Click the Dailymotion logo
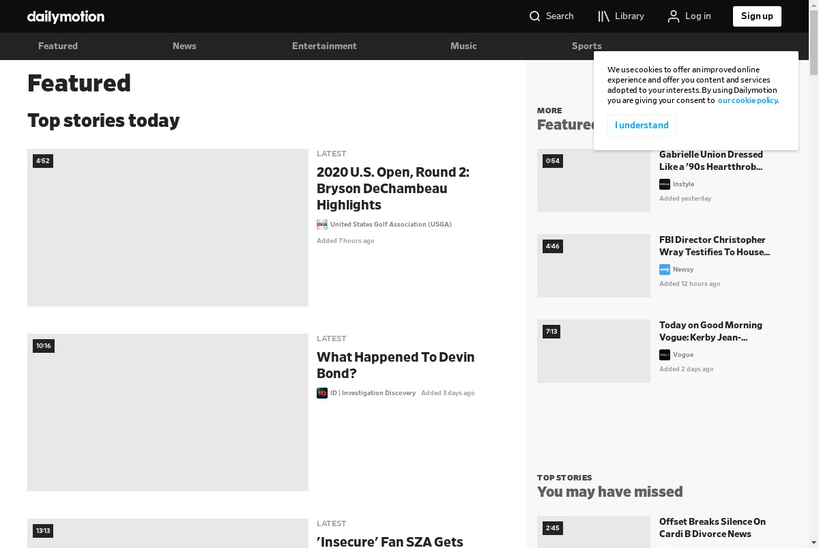 (x=66, y=16)
